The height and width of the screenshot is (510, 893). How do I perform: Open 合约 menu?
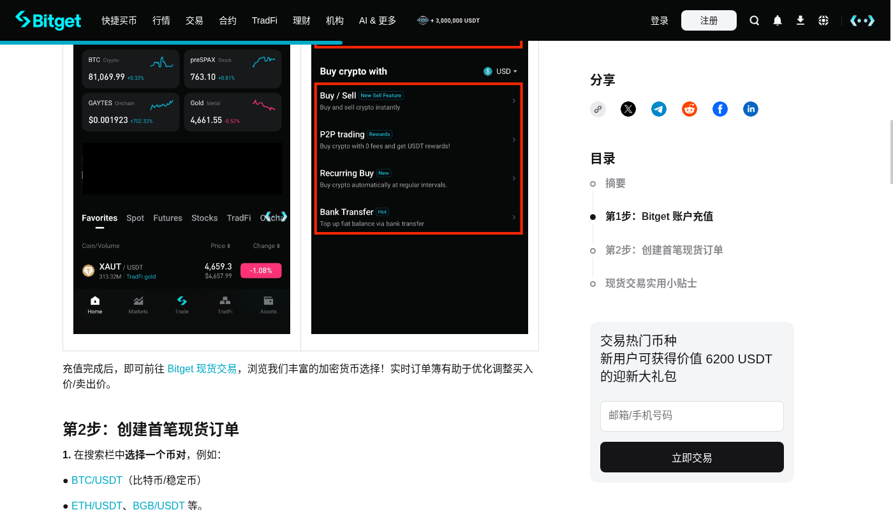click(x=228, y=20)
